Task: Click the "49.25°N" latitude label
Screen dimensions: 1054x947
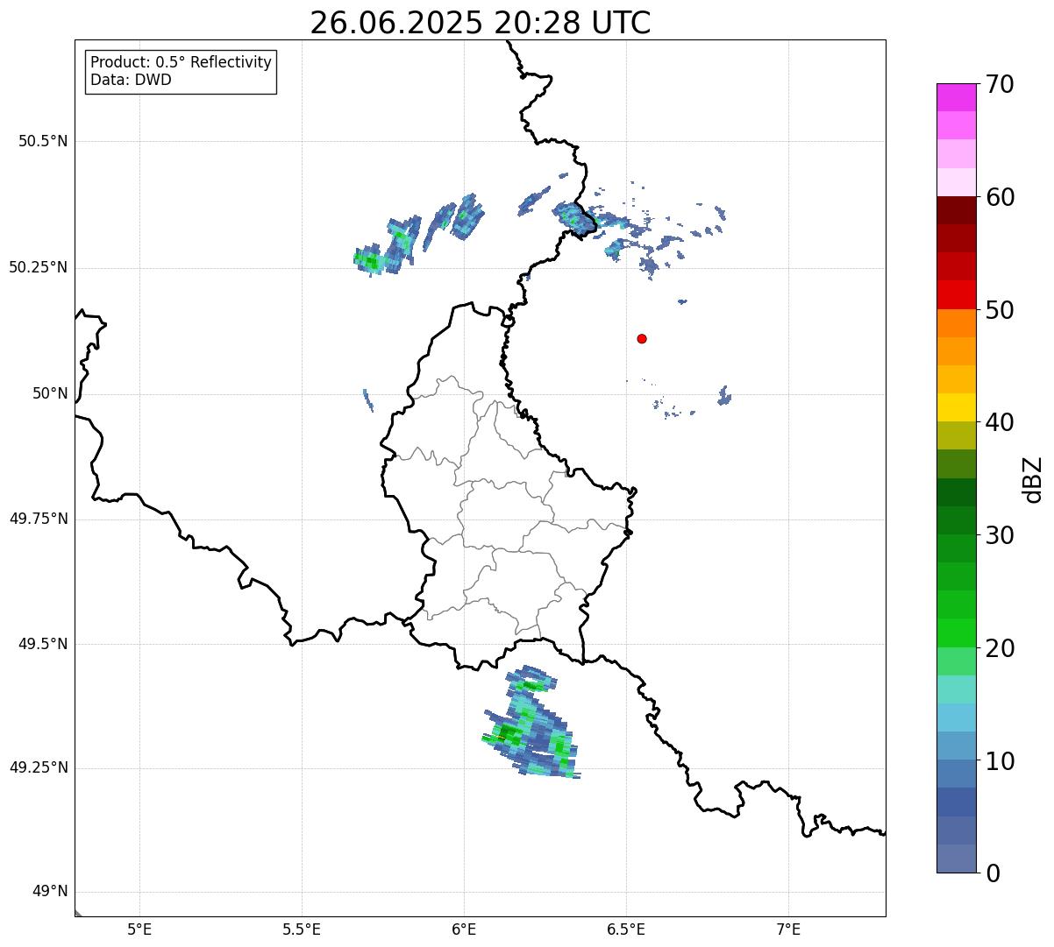Action: (x=39, y=767)
